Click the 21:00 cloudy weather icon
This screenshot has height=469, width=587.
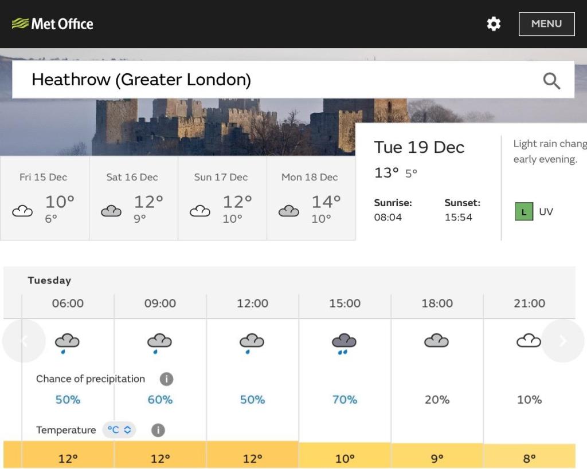point(529,341)
